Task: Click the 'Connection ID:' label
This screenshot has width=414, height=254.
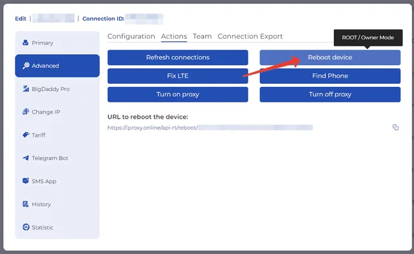Action: (x=103, y=19)
